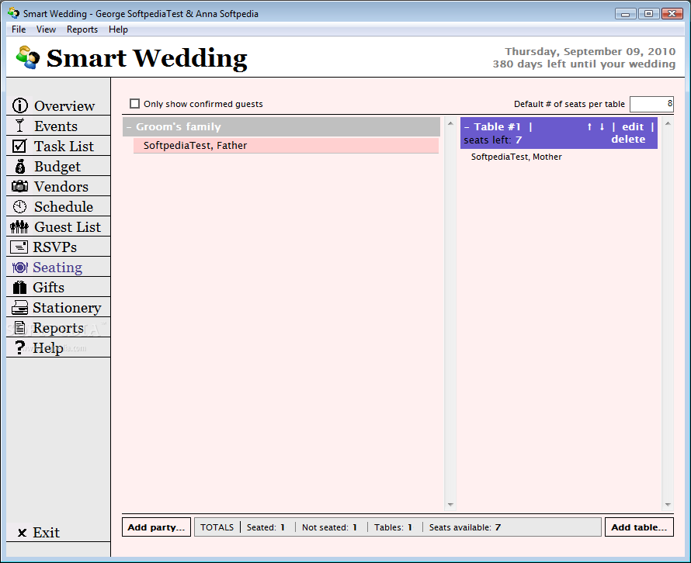691x563 pixels.
Task: Click party list scrollbar up arrow
Action: click(x=450, y=124)
